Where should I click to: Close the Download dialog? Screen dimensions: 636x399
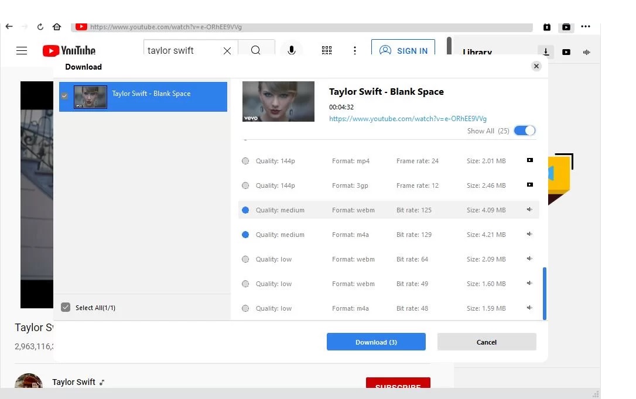[x=536, y=66]
